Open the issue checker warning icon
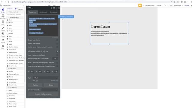192x108 pixels. 140,5
